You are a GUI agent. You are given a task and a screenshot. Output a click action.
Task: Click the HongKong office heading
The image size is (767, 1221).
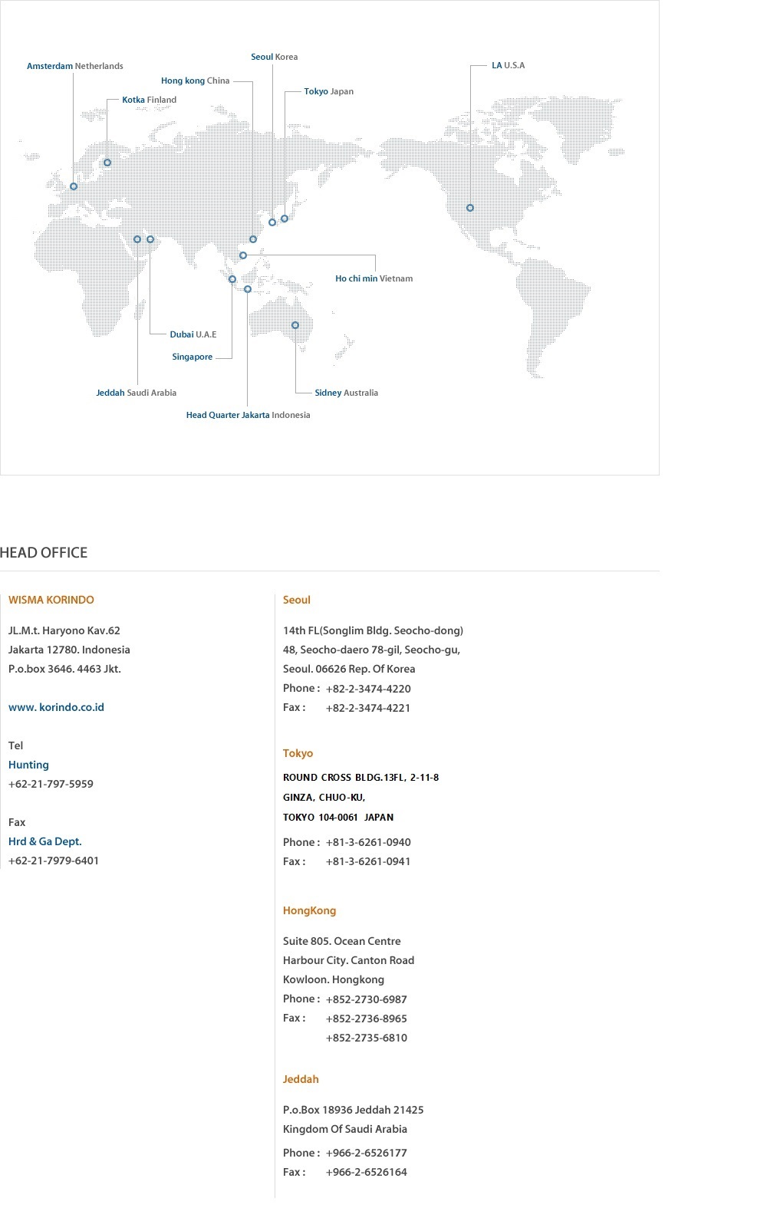[x=310, y=910]
